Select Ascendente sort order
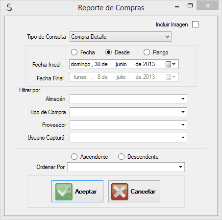222x220 pixels. click(74, 157)
